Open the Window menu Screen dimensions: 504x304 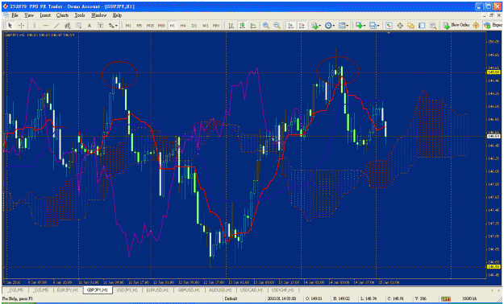click(98, 15)
